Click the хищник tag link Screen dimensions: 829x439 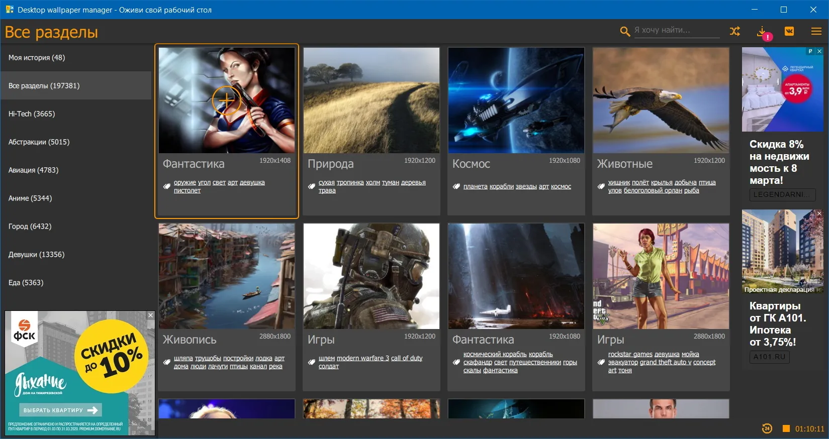(x=619, y=182)
